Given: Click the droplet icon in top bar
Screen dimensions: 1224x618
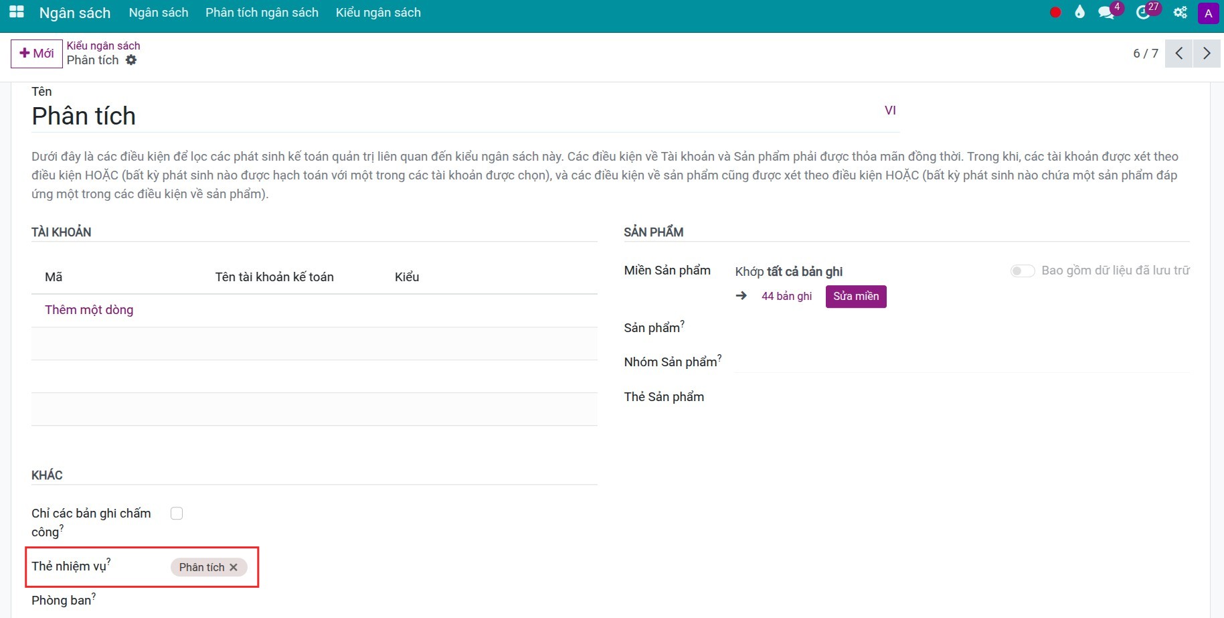Looking at the screenshot, I should click(x=1079, y=12).
